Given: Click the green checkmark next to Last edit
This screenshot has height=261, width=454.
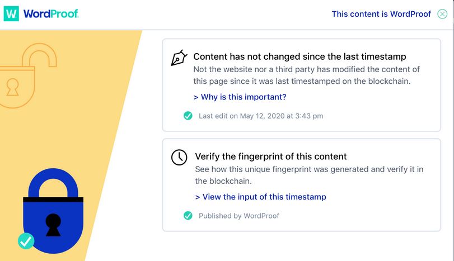Looking at the screenshot, I should tap(188, 116).
